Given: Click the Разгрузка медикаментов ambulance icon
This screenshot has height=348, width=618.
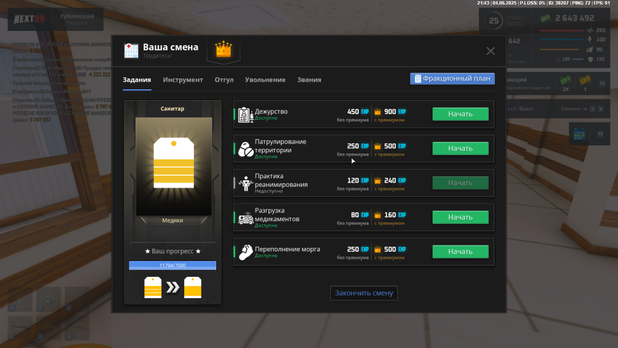Looking at the screenshot, I should pos(245,217).
